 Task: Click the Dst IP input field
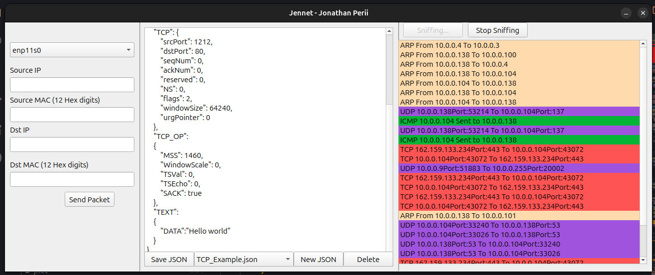(72, 144)
